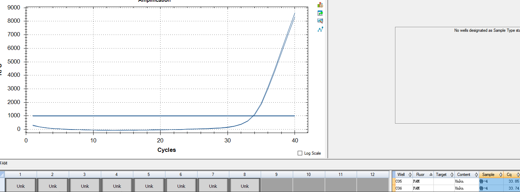Select the C05 well cell in table
The height and width of the screenshot is (192, 520).
point(403,182)
